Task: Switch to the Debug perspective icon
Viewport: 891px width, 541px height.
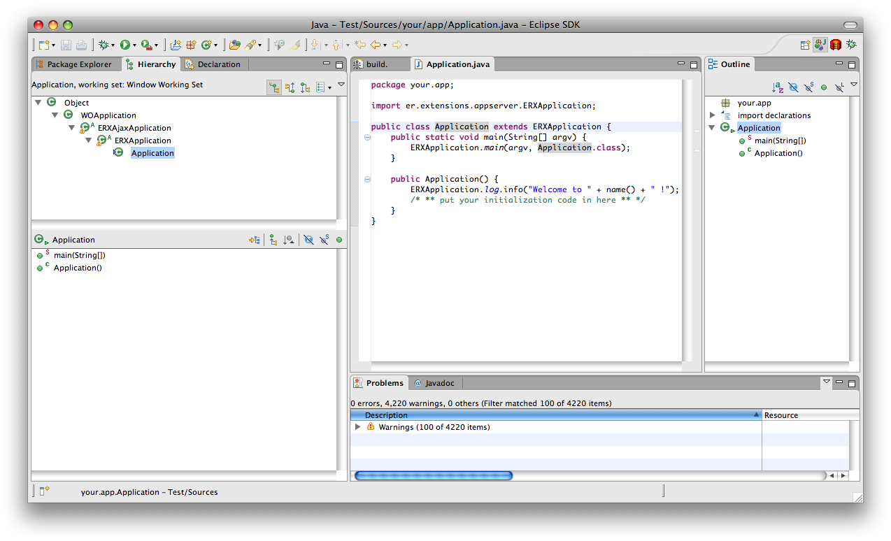Action: 851,45
